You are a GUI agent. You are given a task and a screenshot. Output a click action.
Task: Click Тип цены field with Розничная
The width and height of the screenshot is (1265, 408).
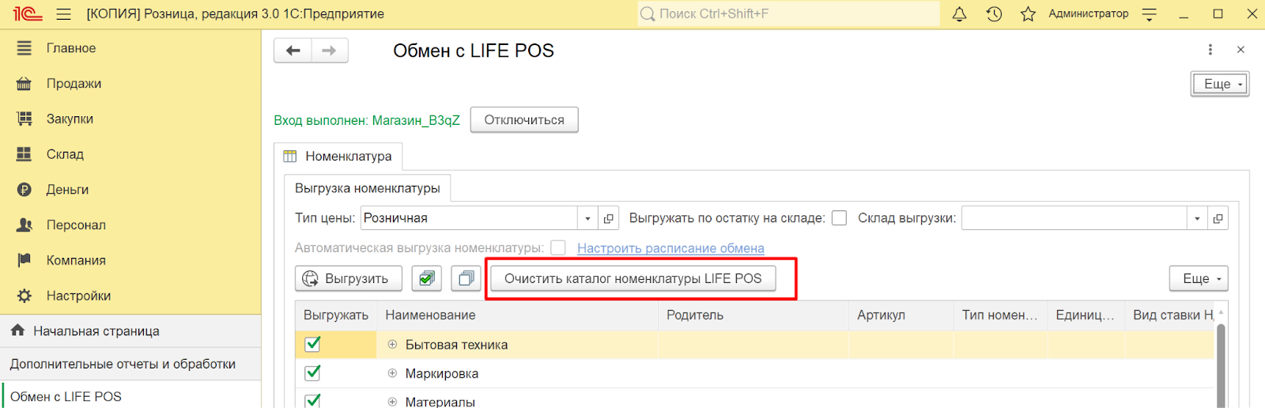470,218
